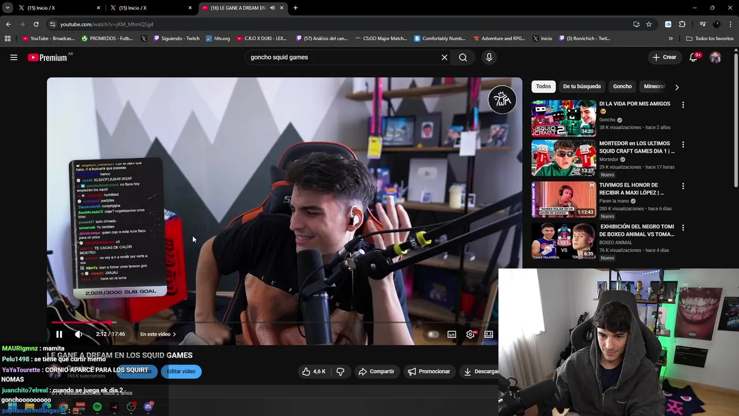
Task: Open Chrome apps grid in bookmarks bar
Action: coord(8,39)
